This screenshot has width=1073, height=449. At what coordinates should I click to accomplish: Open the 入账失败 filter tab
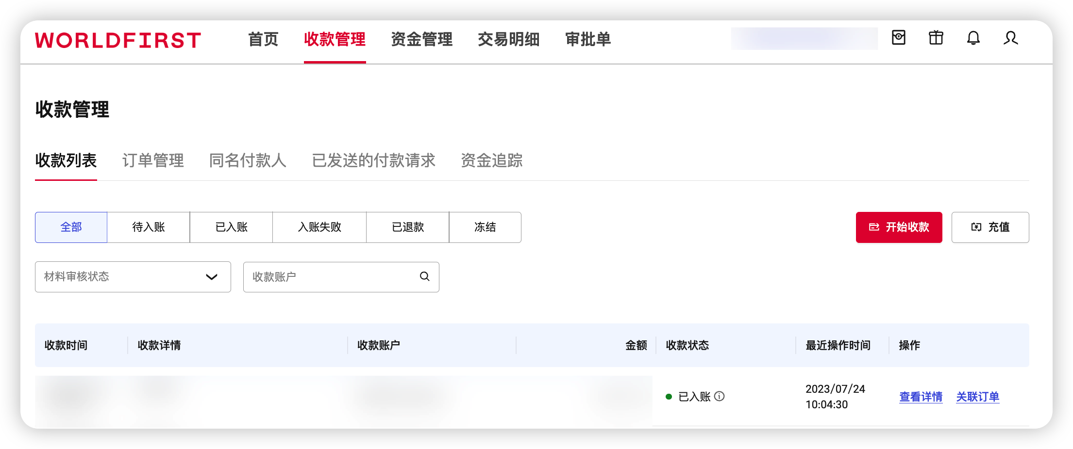click(319, 227)
